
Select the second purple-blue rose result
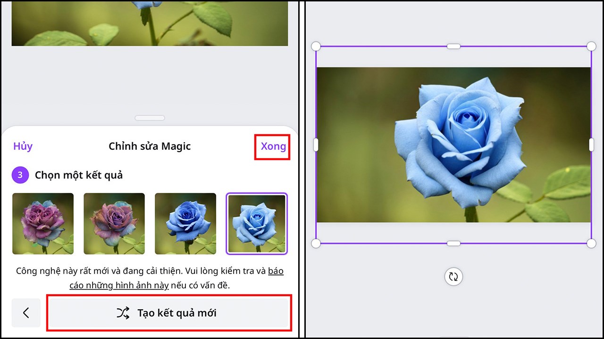coord(114,223)
